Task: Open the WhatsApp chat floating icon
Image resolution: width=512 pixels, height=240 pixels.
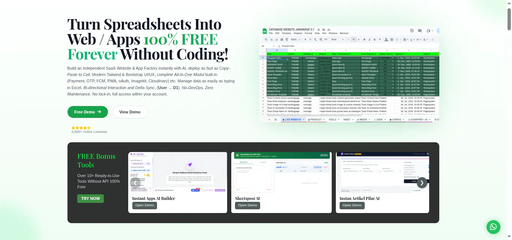Action: 493,227
